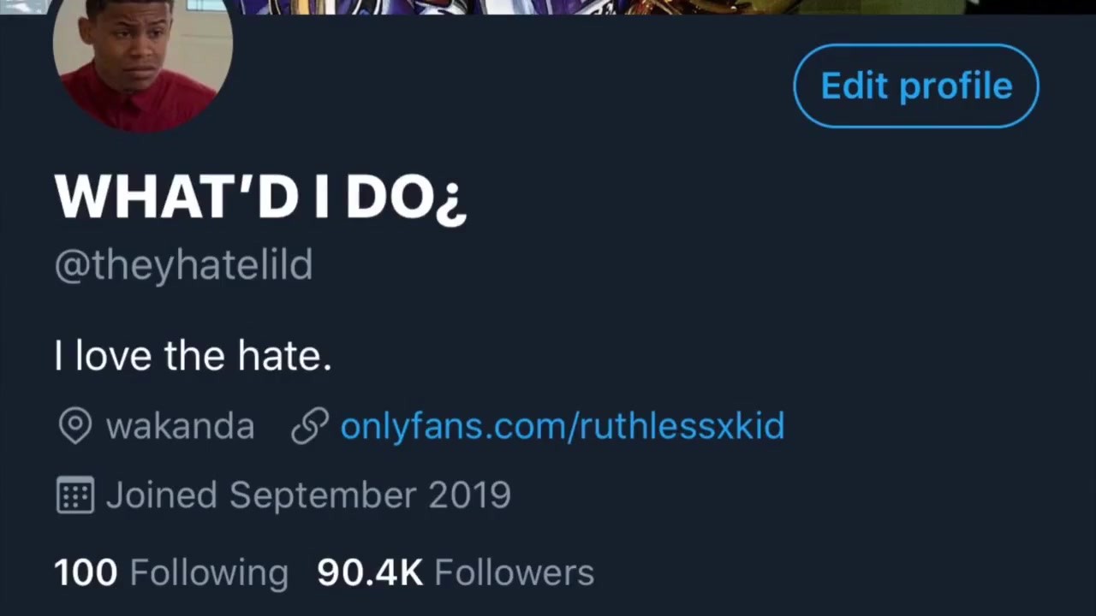Click the bio text I love the hate.
This screenshot has width=1096, height=616.
click(x=193, y=355)
